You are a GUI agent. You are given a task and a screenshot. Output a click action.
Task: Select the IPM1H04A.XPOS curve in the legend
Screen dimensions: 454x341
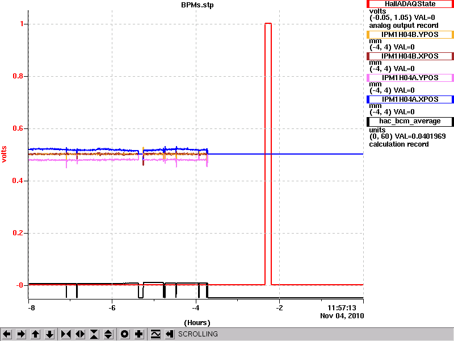tap(410, 99)
